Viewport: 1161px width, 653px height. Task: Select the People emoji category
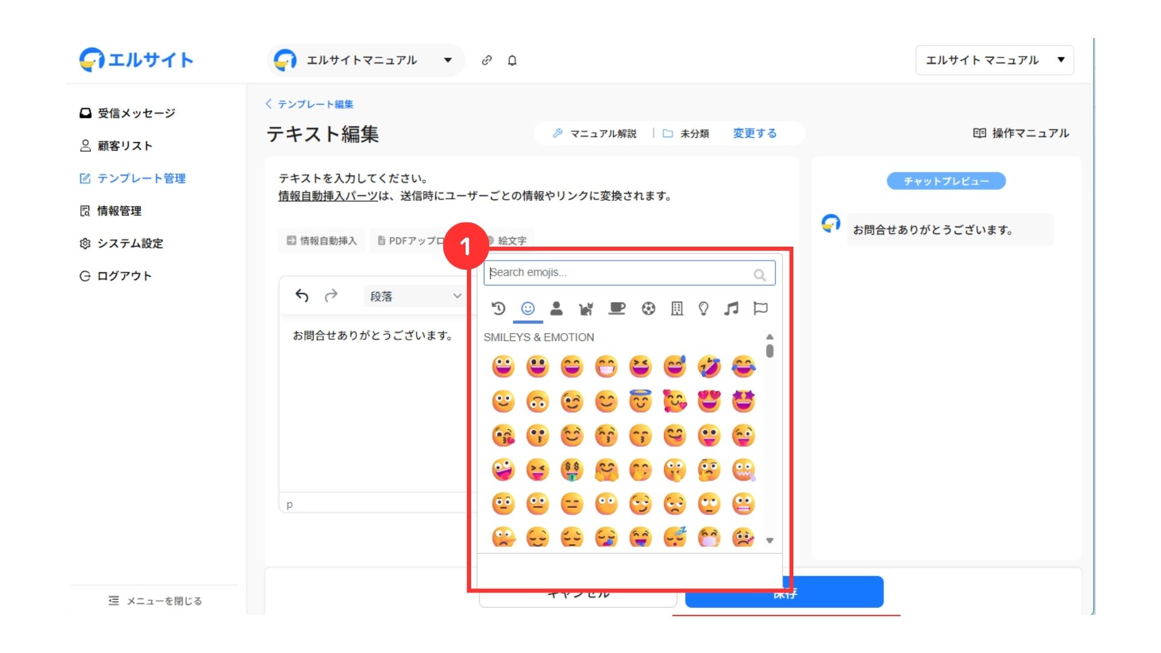[556, 309]
